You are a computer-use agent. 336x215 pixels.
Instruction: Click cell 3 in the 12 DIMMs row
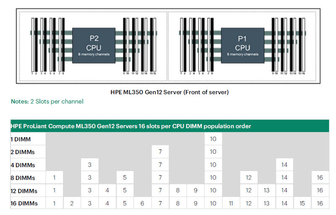pos(89,190)
